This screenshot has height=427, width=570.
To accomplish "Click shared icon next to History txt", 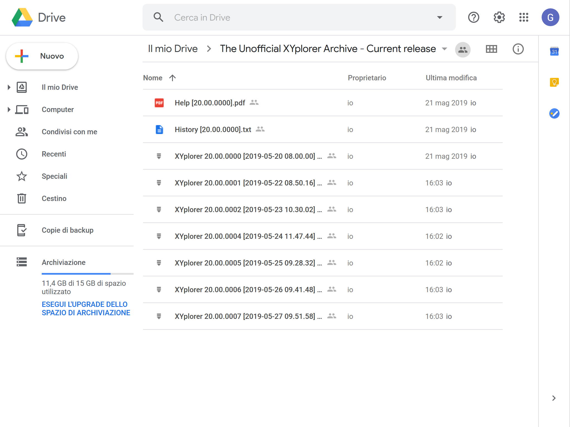I will (x=260, y=129).
